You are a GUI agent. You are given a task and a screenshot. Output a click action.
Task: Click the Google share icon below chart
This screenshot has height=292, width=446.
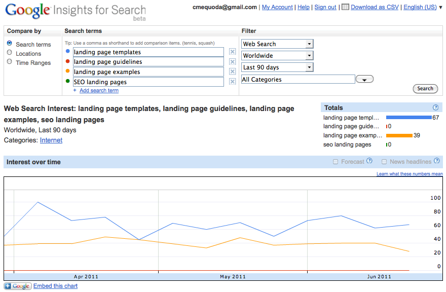[x=17, y=286]
